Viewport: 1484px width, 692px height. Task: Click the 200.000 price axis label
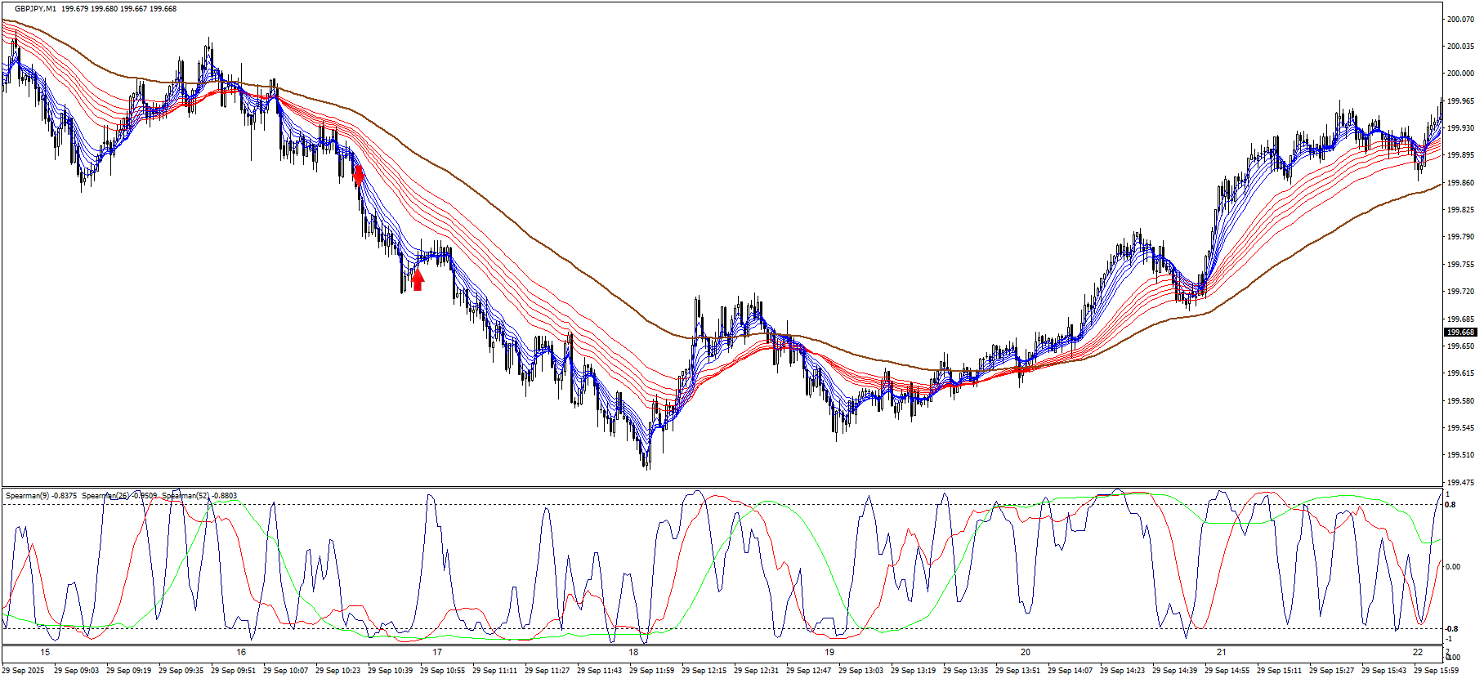[x=1460, y=74]
